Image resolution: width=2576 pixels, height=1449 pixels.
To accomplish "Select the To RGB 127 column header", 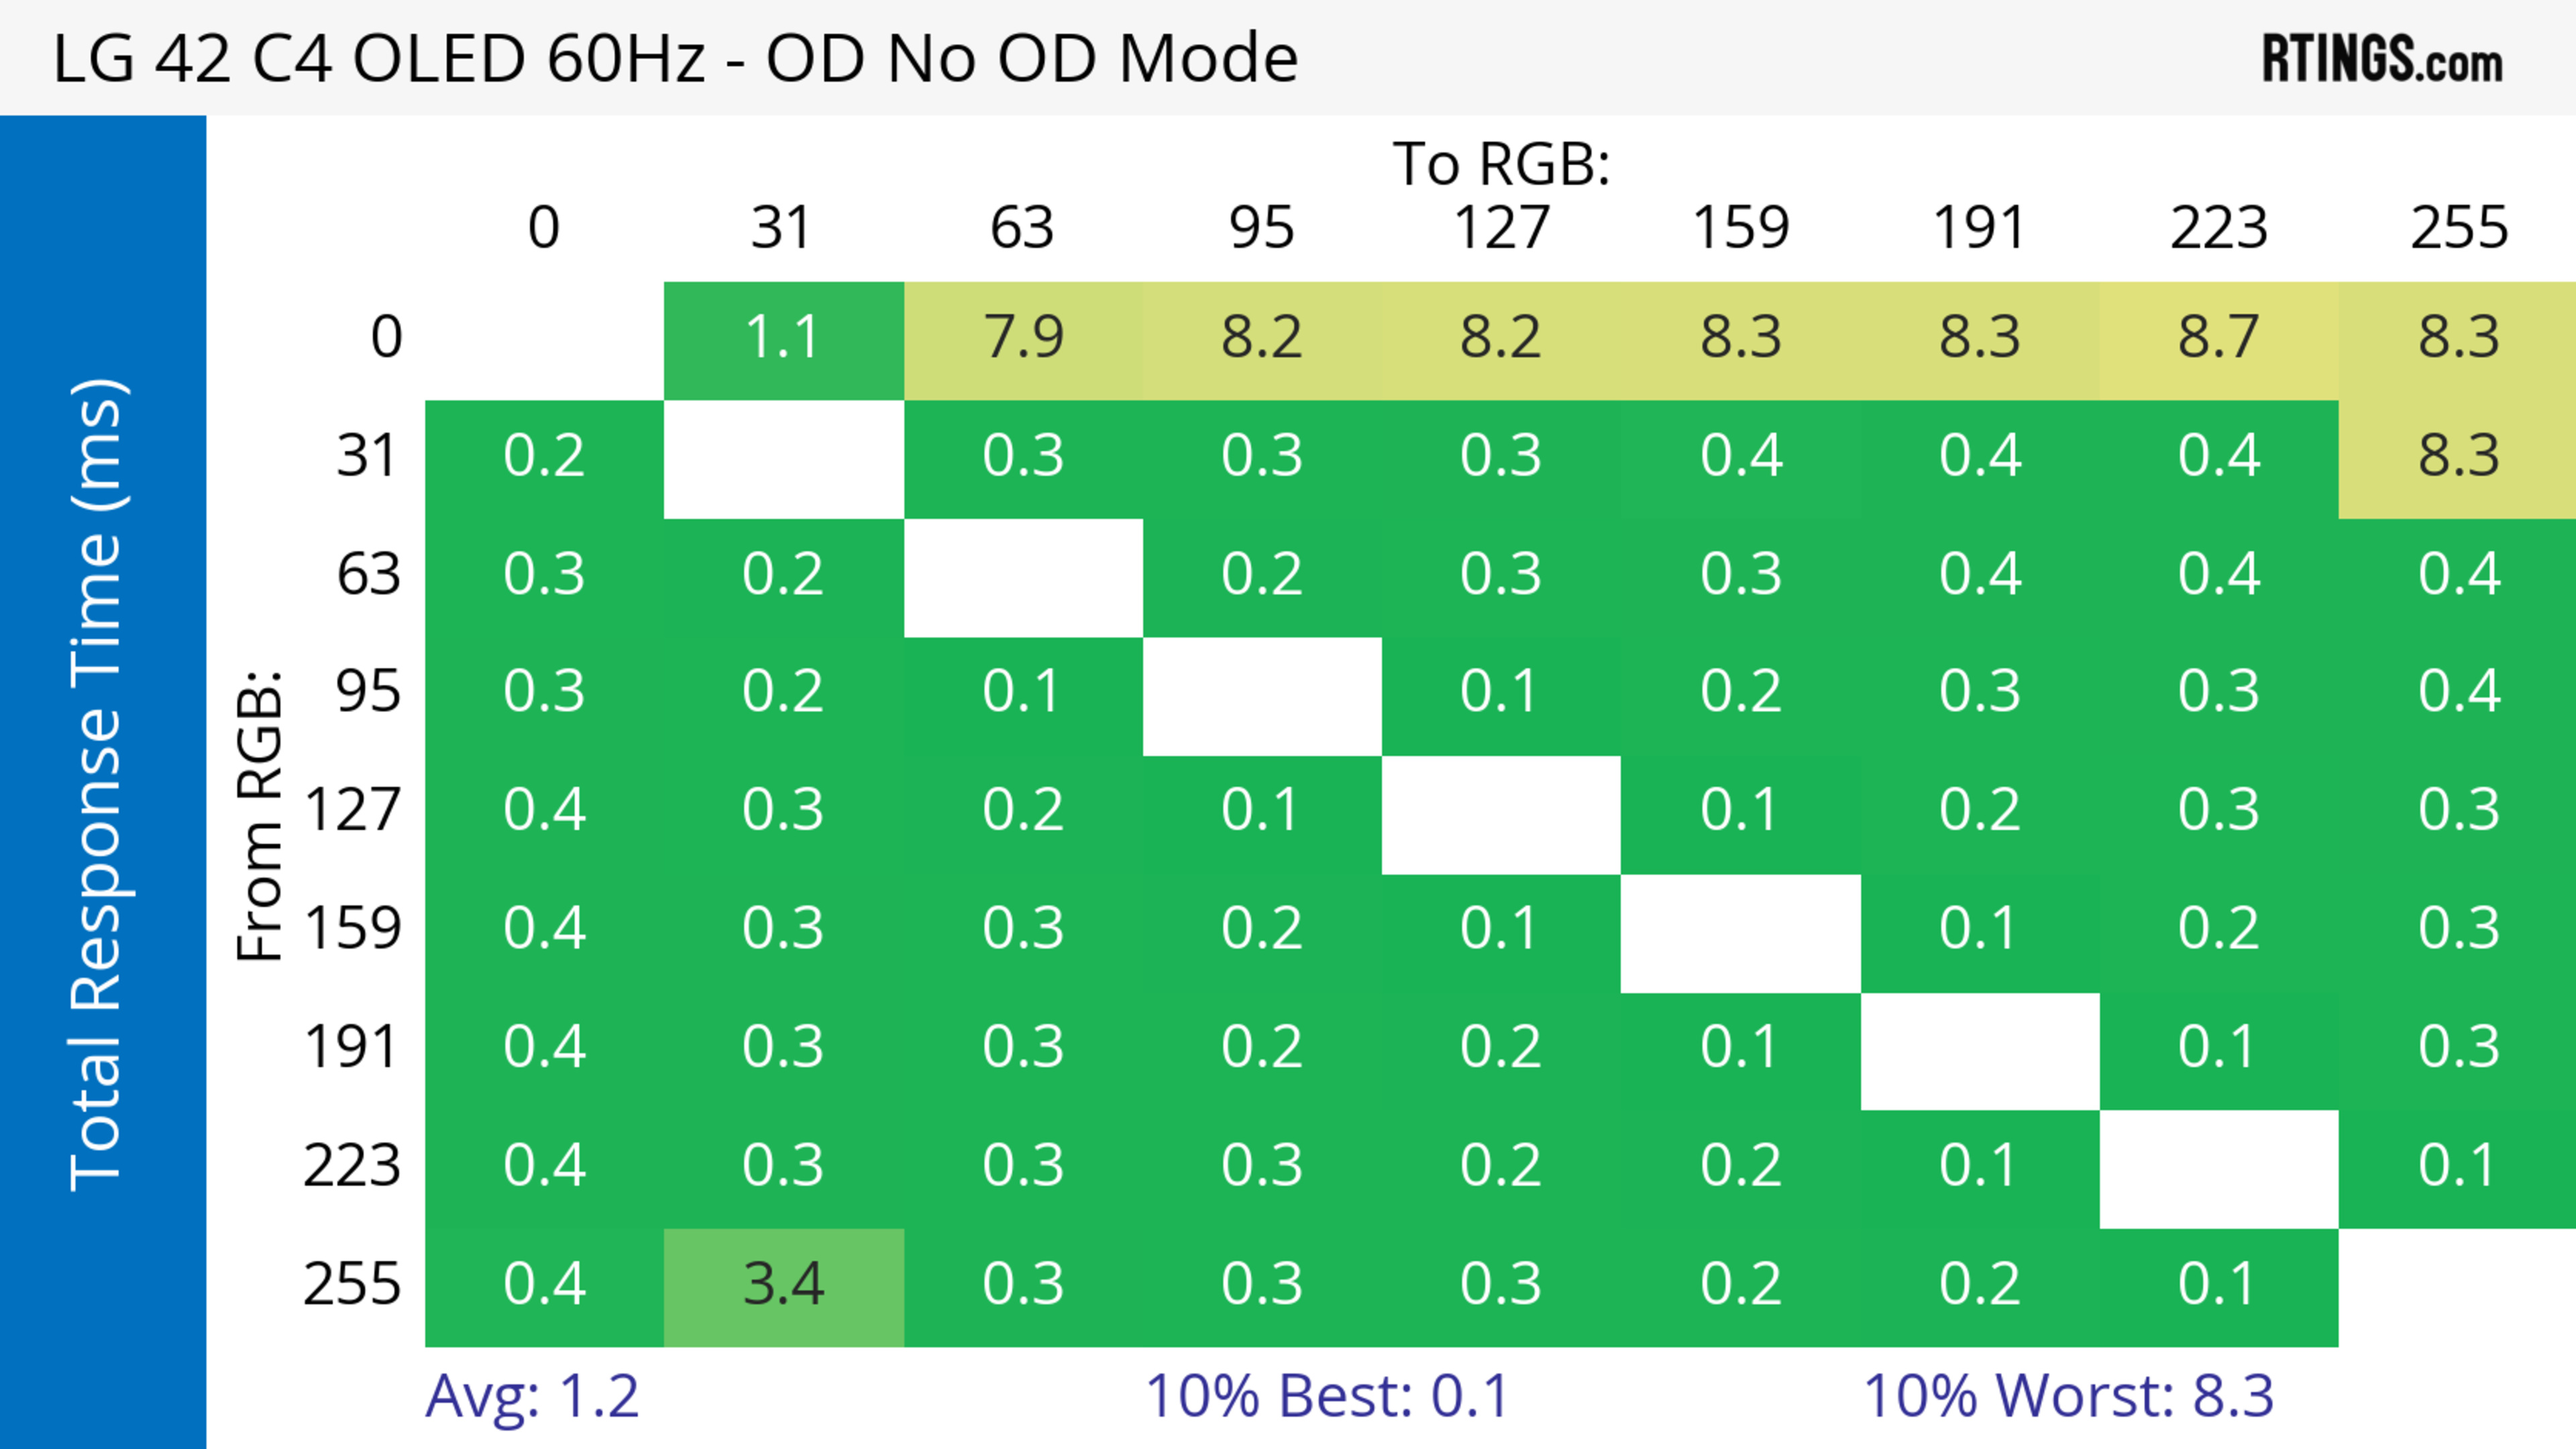I will [x=1501, y=228].
